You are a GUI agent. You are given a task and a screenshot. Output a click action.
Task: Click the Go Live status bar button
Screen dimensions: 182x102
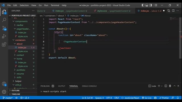coord(147,98)
